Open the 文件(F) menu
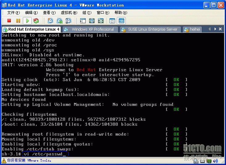 [x=13, y=13]
